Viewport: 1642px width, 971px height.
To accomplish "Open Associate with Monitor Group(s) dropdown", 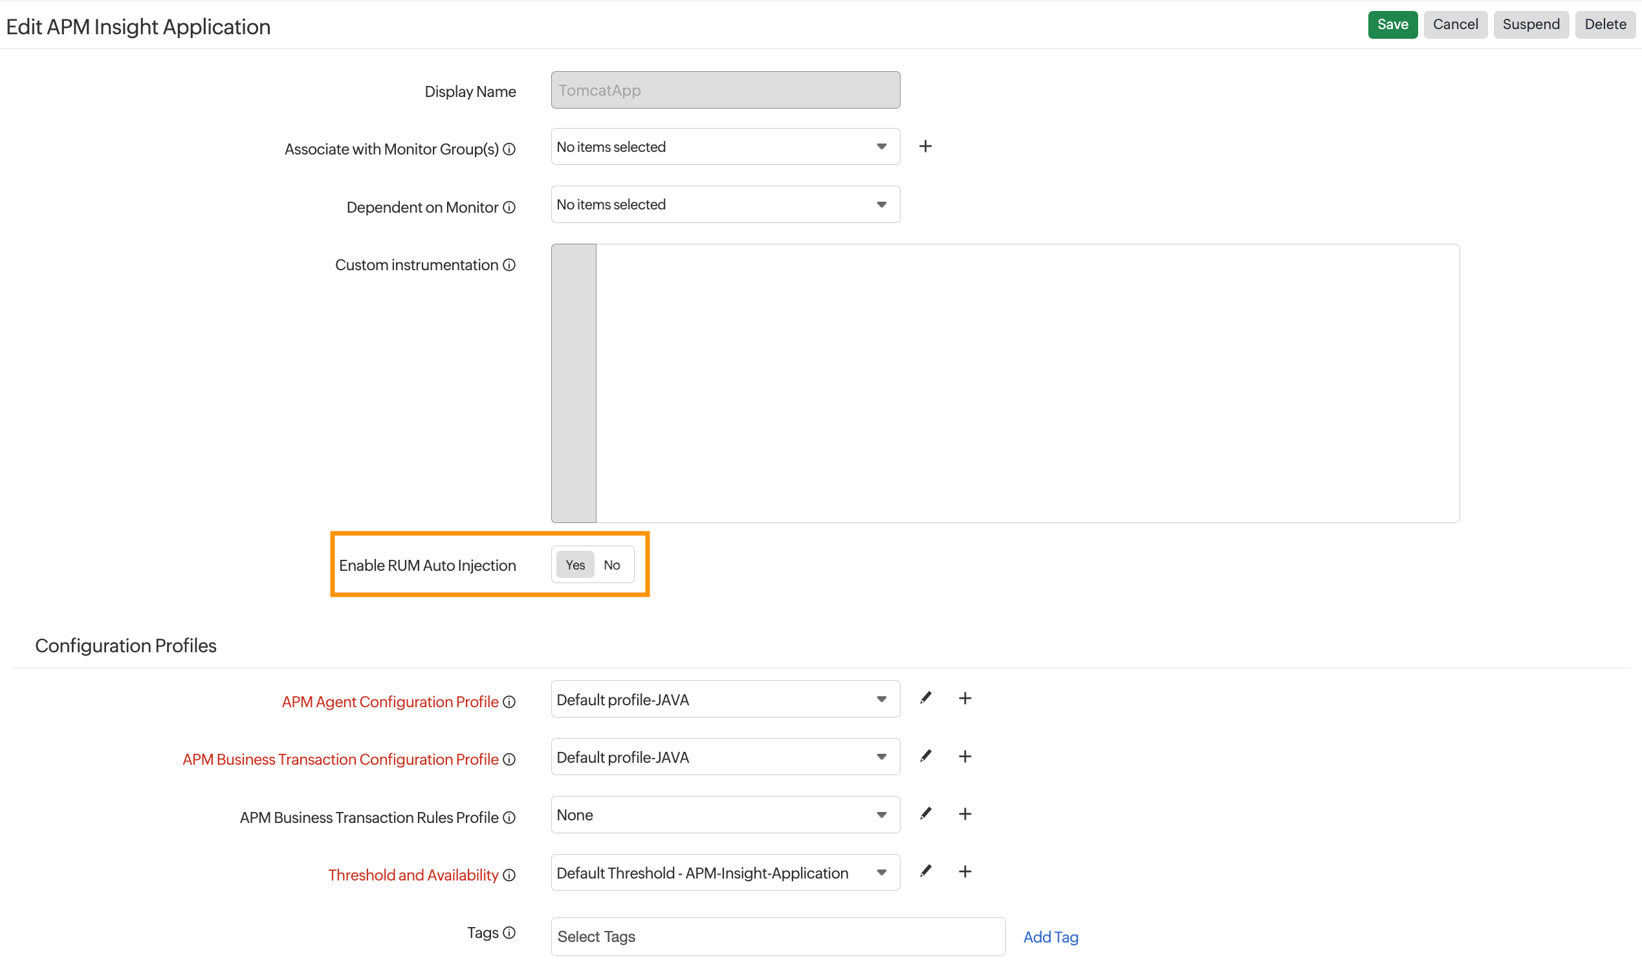I will (x=725, y=147).
